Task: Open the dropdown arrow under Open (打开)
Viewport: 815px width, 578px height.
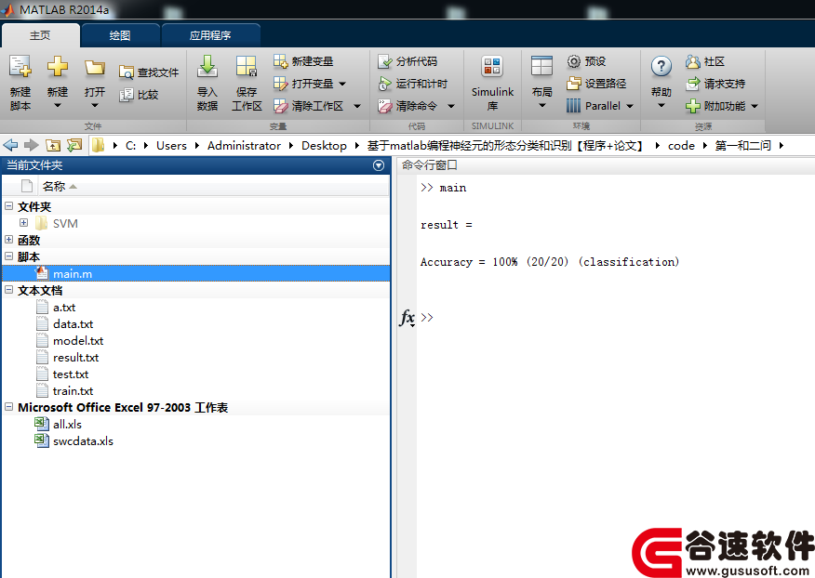Action: pyautogui.click(x=95, y=105)
